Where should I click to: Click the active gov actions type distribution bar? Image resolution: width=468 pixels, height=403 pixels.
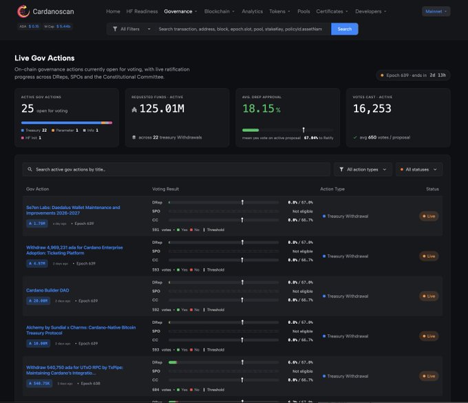(67, 123)
